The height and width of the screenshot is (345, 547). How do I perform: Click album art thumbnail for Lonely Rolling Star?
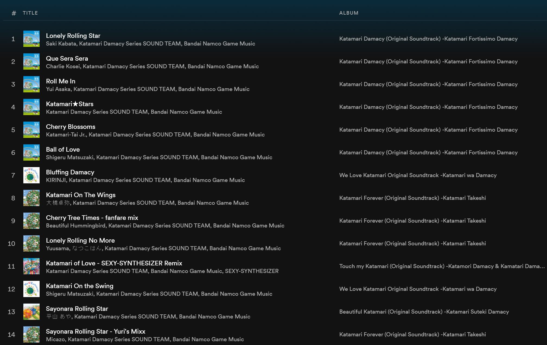(31, 39)
